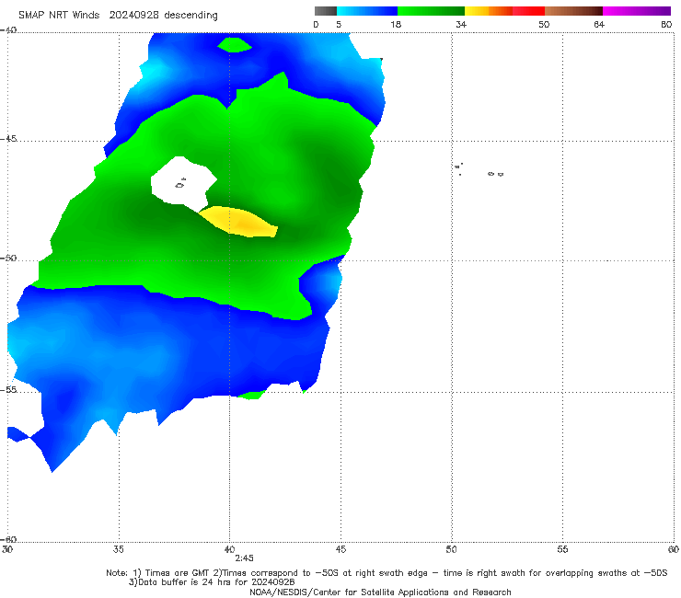The width and height of the screenshot is (681, 598).
Task: Click the 20240928 date in title
Action: (133, 15)
